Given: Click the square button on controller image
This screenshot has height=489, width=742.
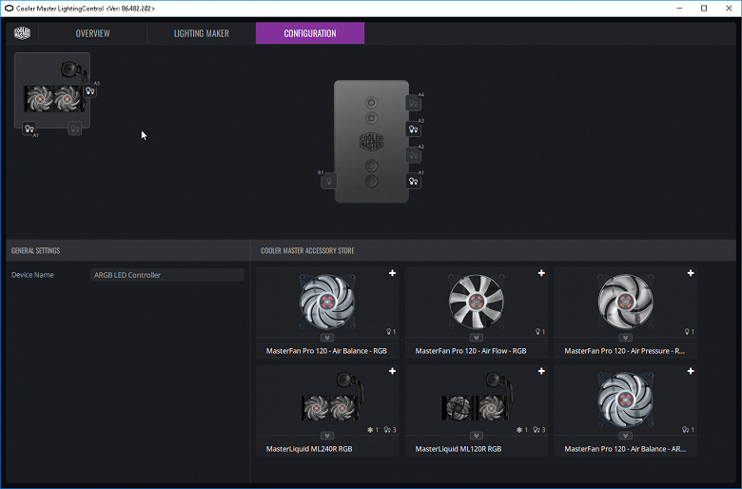Looking at the screenshot, I should (x=371, y=118).
